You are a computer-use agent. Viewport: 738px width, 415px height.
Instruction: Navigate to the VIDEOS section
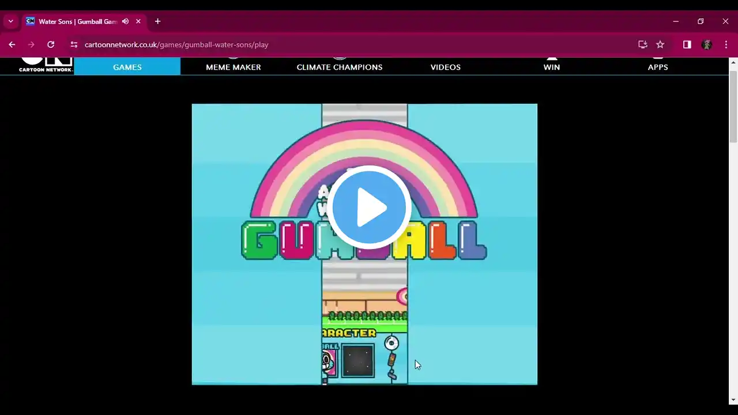[x=446, y=66]
